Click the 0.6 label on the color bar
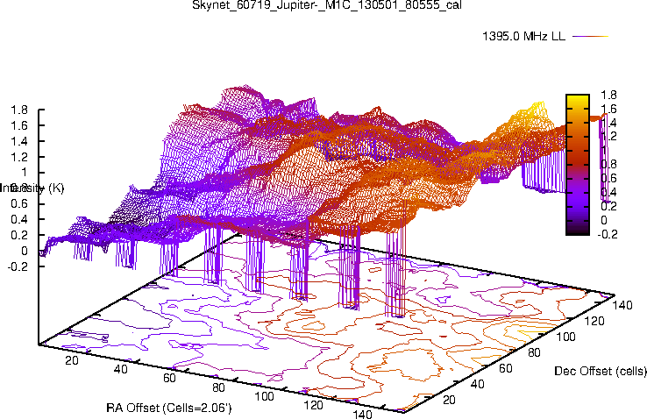Image resolution: width=647 pixels, height=419 pixels. pyautogui.click(x=608, y=178)
